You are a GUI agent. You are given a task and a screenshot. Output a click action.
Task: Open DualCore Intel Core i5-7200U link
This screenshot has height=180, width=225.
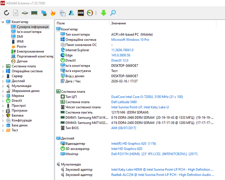point(147,97)
